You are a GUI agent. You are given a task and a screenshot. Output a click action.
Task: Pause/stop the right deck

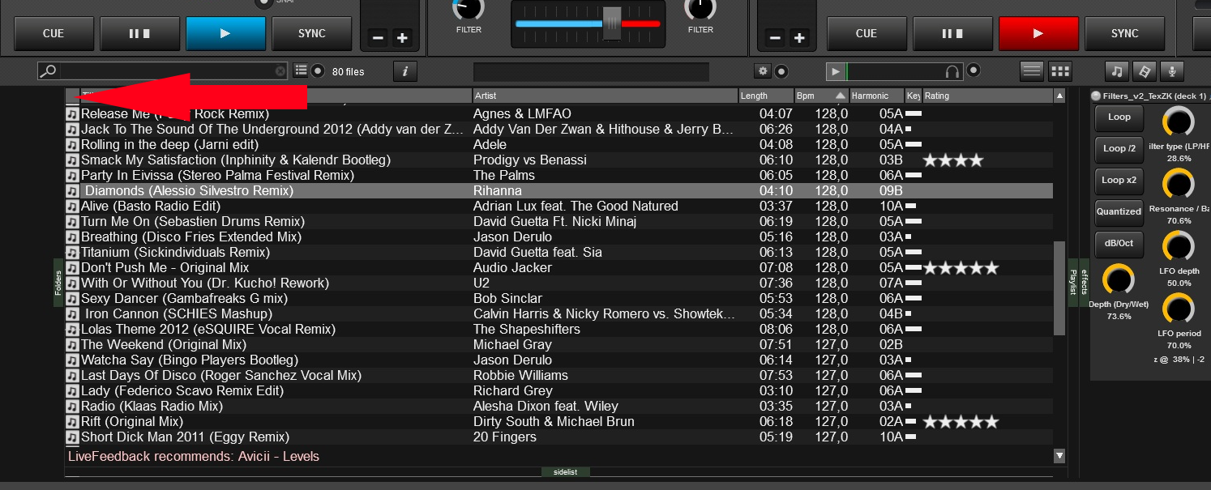pyautogui.click(x=953, y=33)
